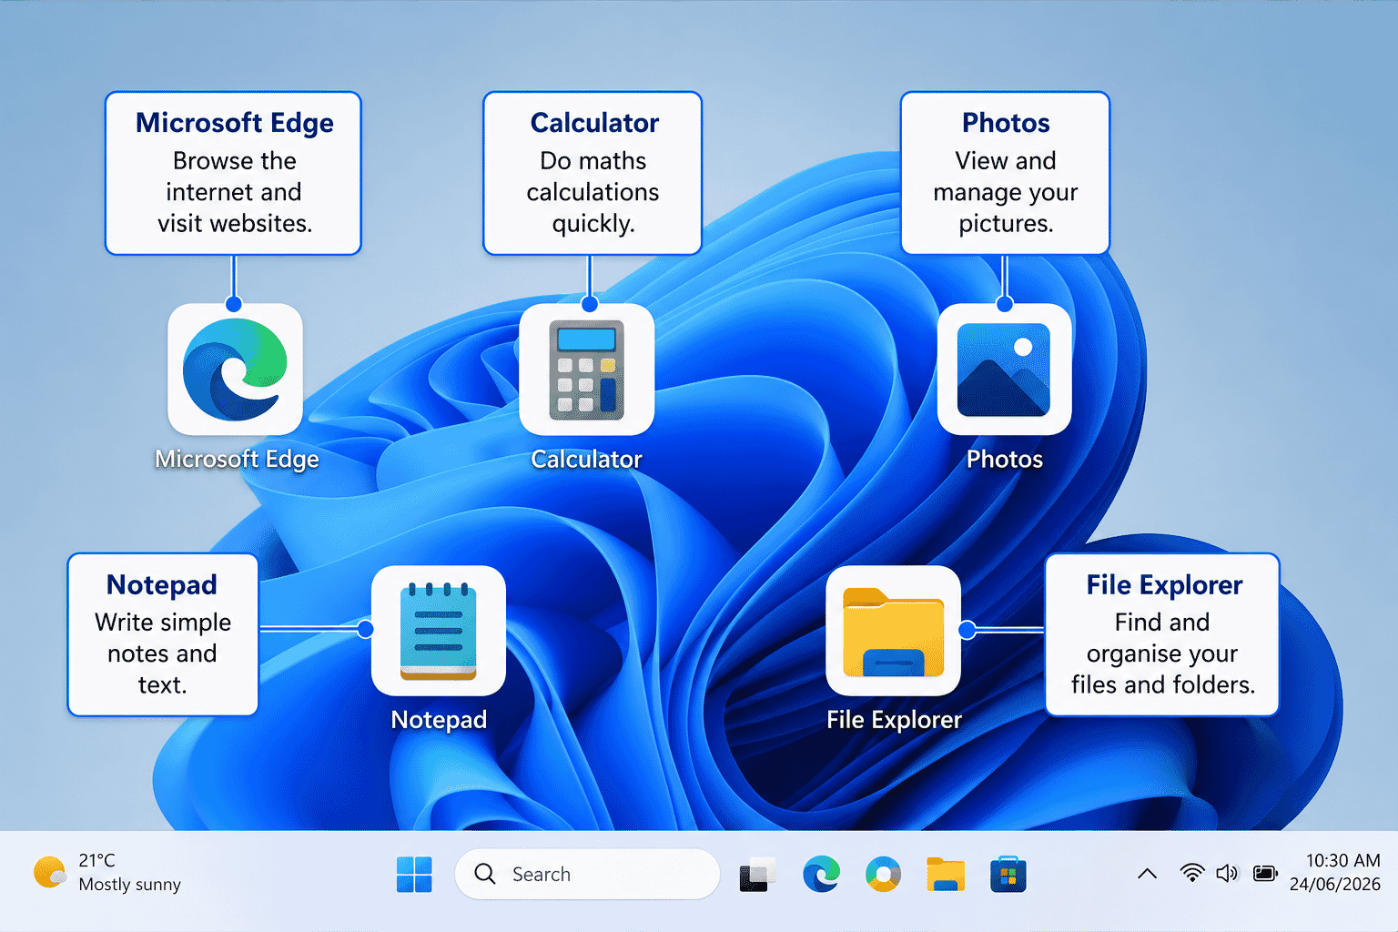The image size is (1398, 932).
Task: Open the weather widget sun icon
Action: point(50,872)
